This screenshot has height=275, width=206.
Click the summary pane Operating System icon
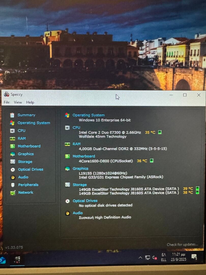click(x=67, y=115)
